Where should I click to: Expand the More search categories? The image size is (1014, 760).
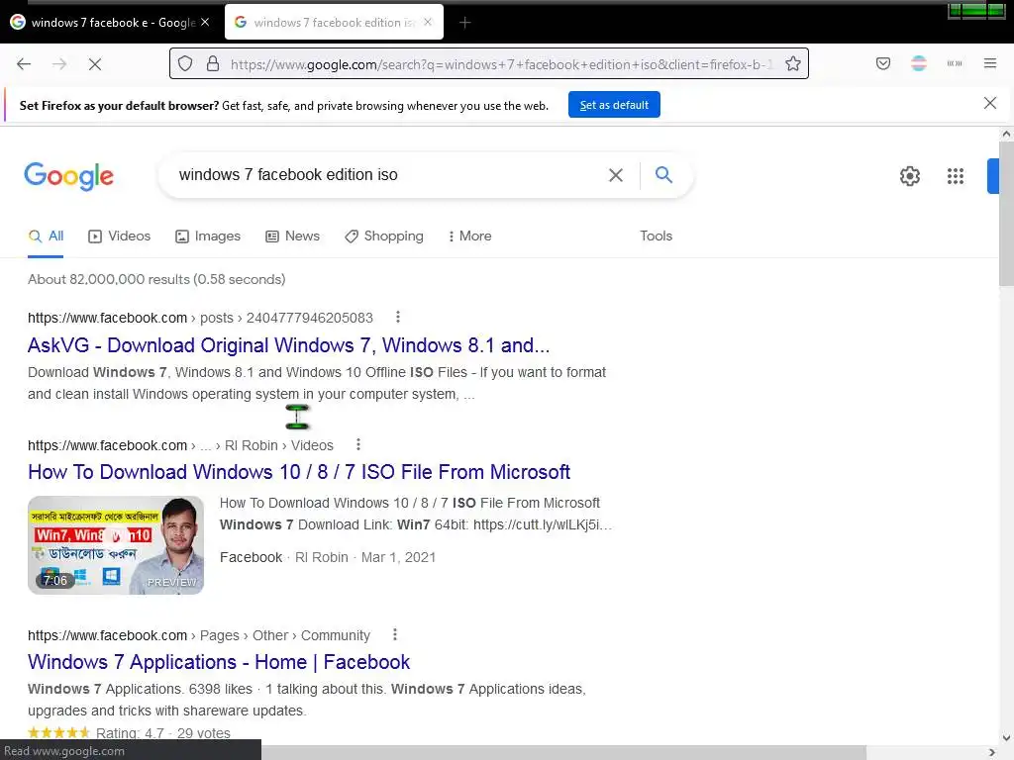(470, 236)
